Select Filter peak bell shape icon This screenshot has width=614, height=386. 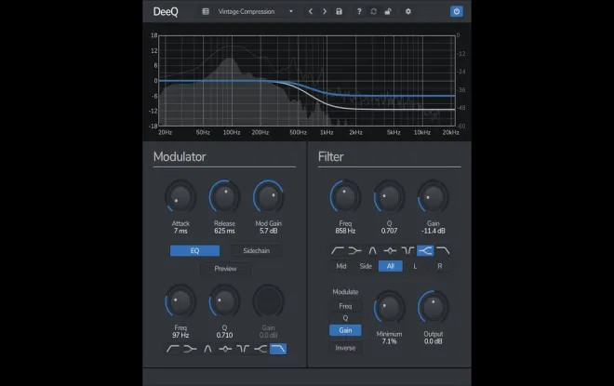click(390, 250)
